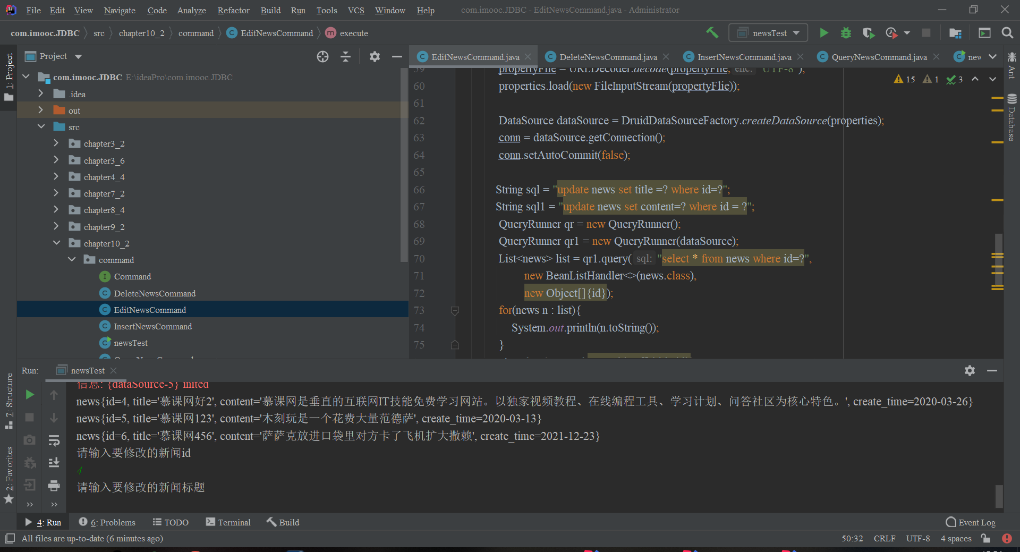
Task: Open the Ant side tool window
Action: click(x=1011, y=66)
